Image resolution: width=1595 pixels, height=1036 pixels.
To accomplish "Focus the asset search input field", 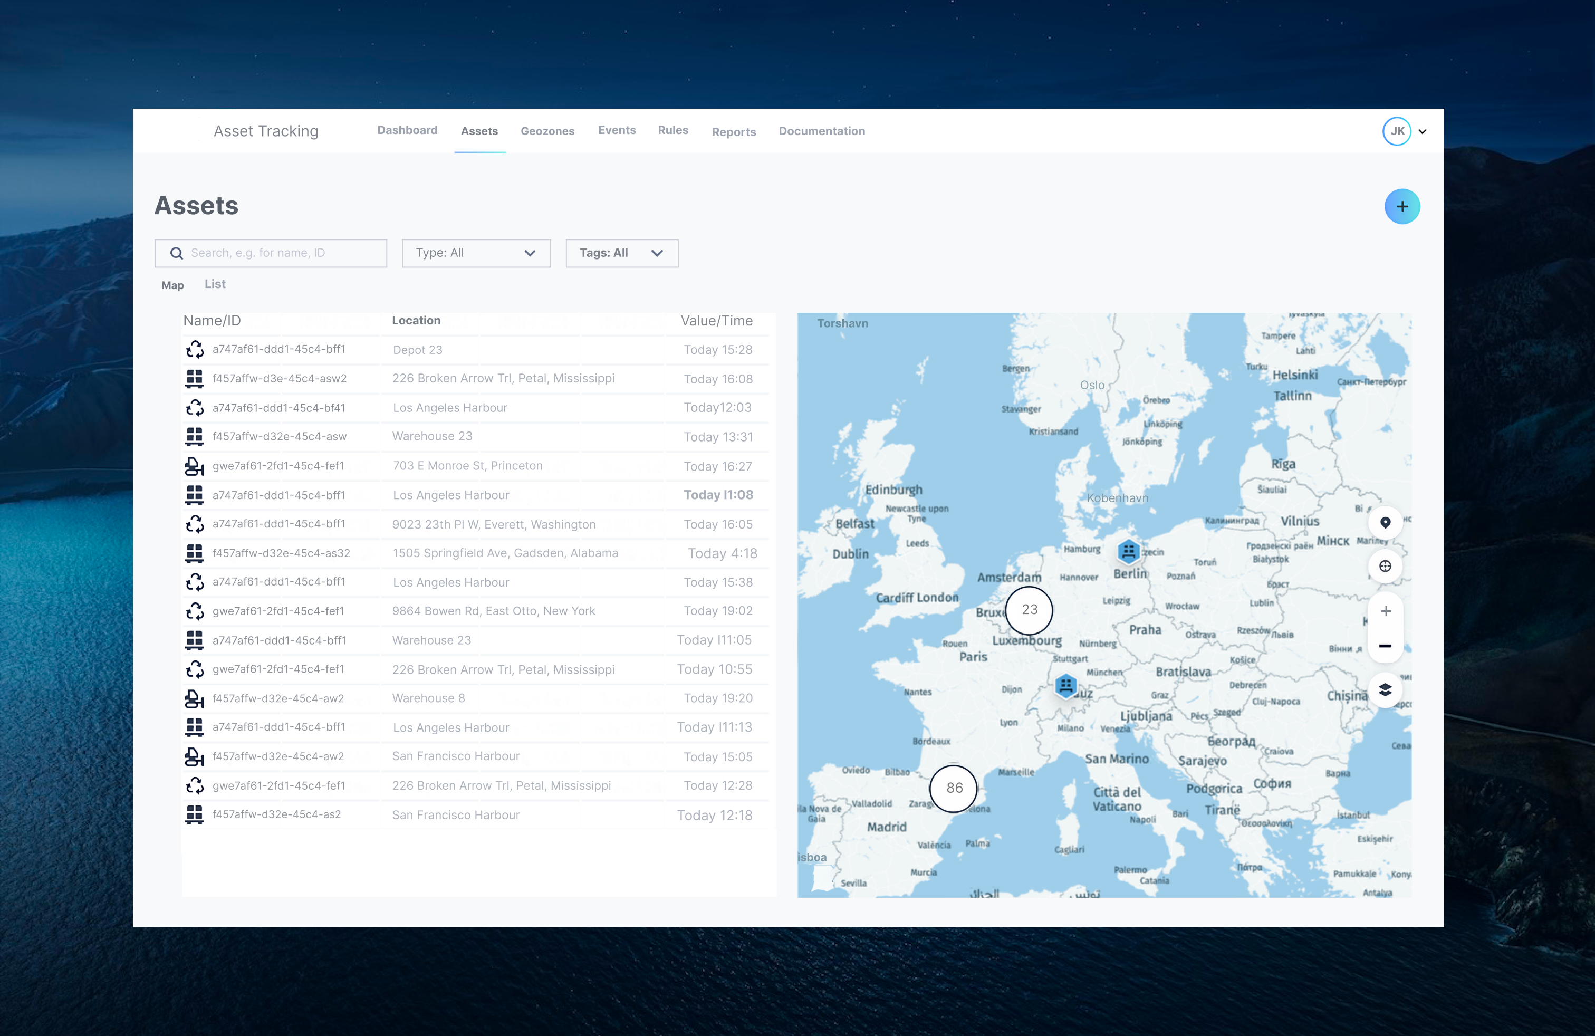I will tap(282, 253).
